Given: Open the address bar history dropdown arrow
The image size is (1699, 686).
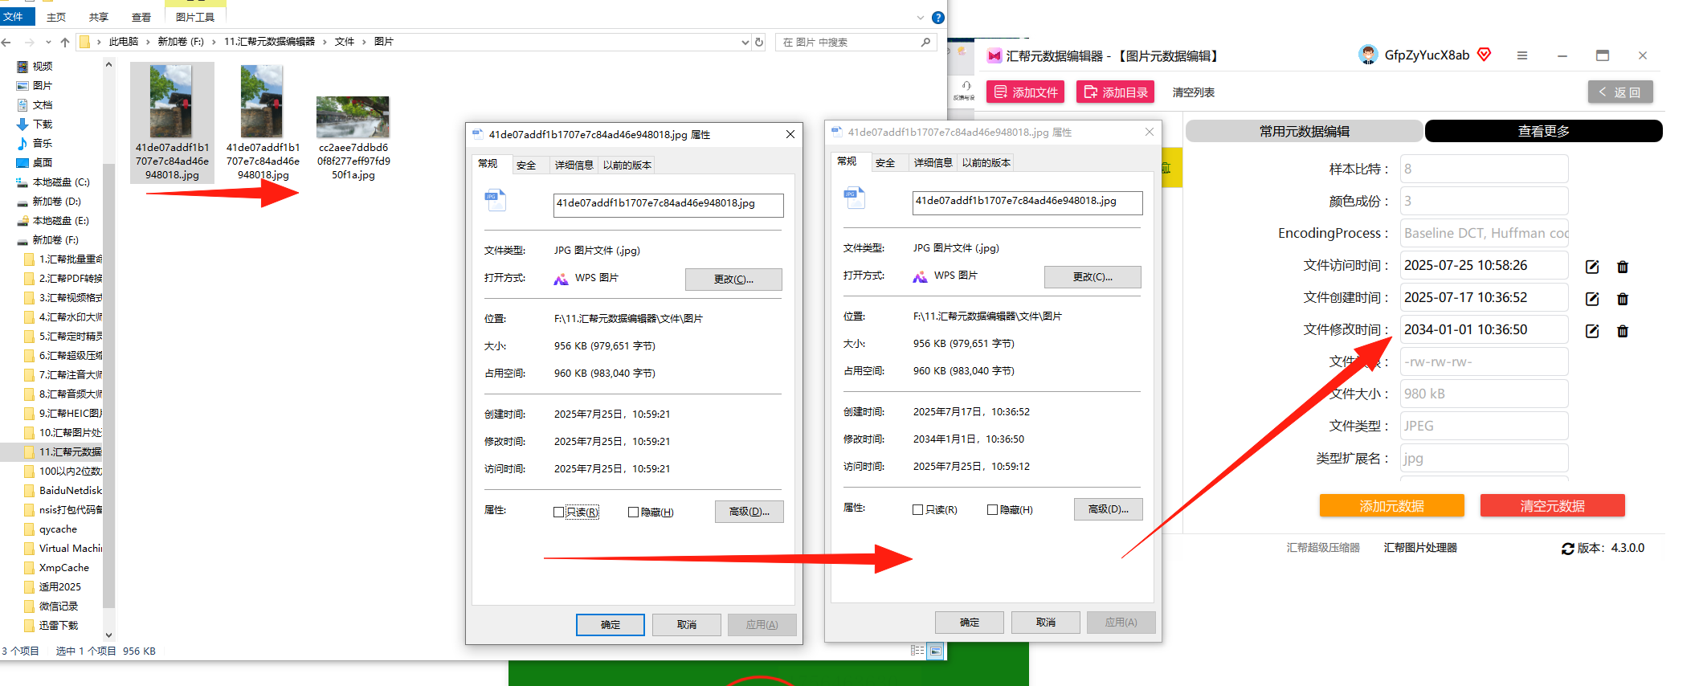Looking at the screenshot, I should [x=745, y=42].
